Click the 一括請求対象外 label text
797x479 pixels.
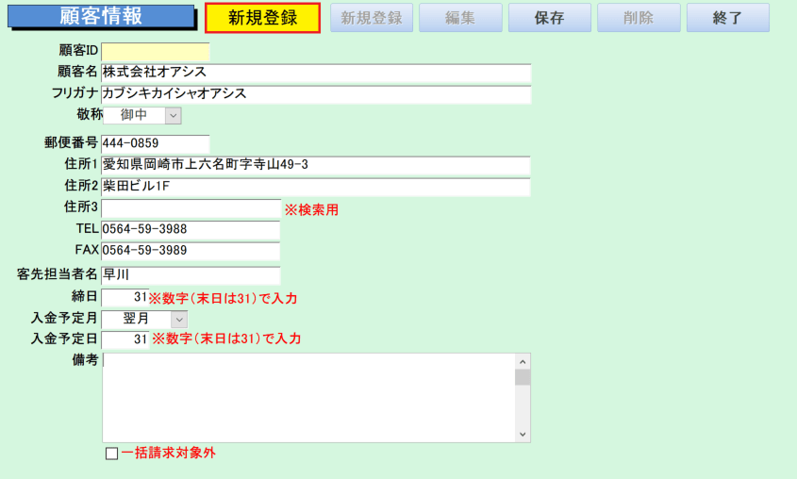coord(169,454)
